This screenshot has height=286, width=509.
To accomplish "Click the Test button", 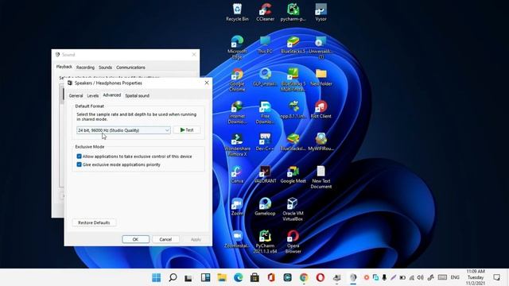I will (x=187, y=130).
